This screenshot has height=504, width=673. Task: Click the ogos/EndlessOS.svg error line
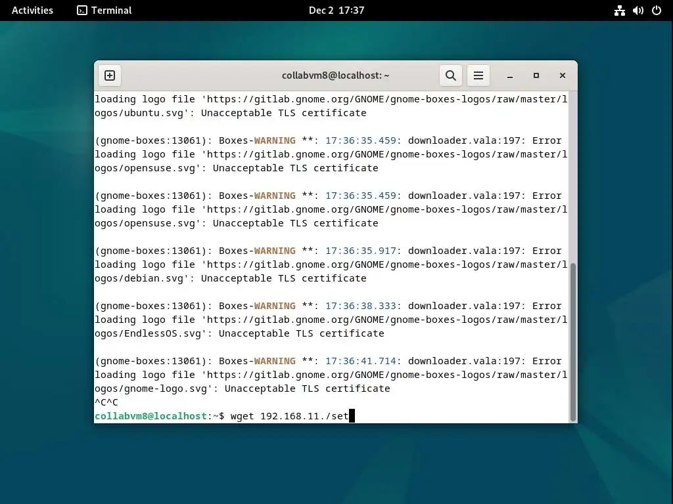[x=239, y=333]
